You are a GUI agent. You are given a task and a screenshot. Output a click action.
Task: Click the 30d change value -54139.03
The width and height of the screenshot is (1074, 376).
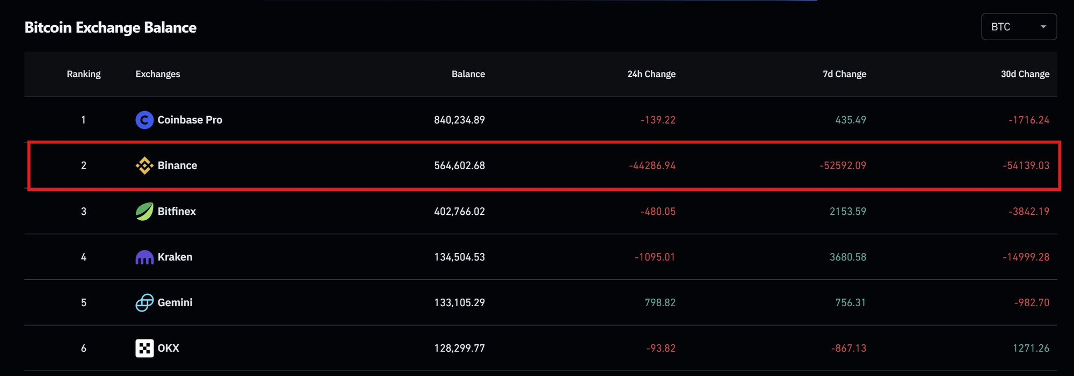[x=1026, y=165]
